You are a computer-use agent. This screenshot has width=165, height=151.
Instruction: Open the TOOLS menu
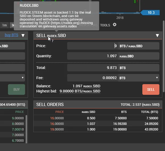pos(105,25)
